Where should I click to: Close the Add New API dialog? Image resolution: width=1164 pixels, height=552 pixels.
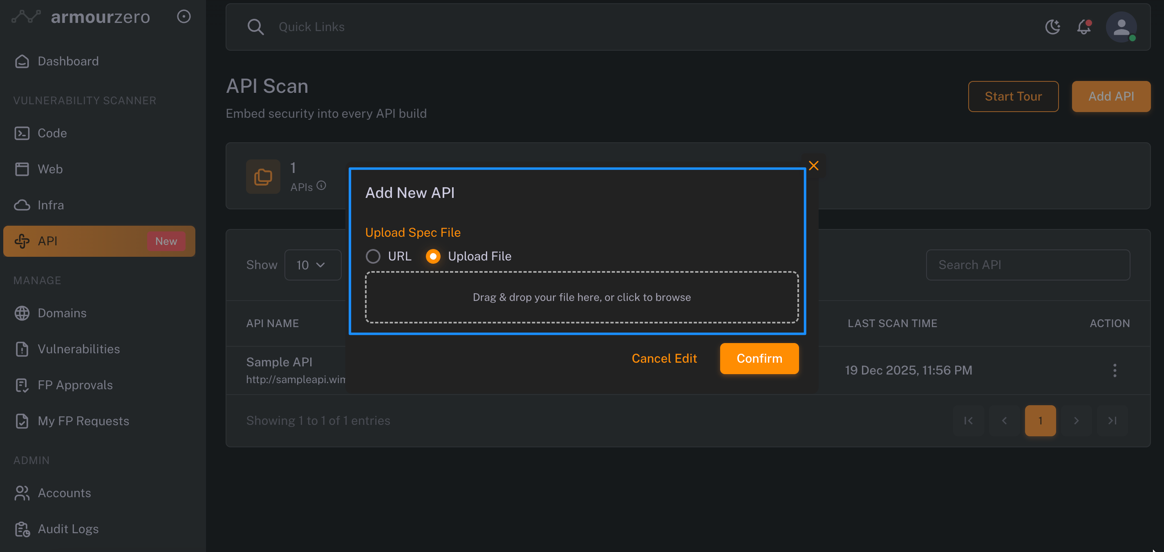point(814,166)
